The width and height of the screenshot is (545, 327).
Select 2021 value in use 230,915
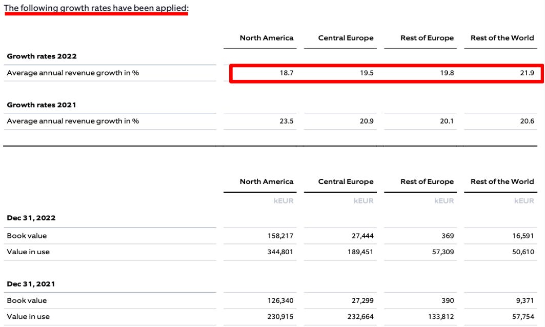280,317
